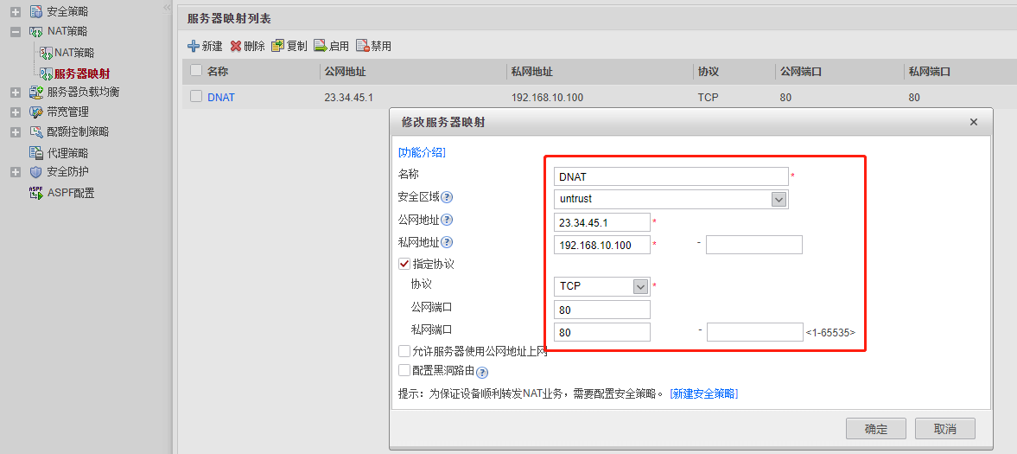Click the 删除 red cross icon
The width and height of the screenshot is (1017, 454).
click(235, 46)
